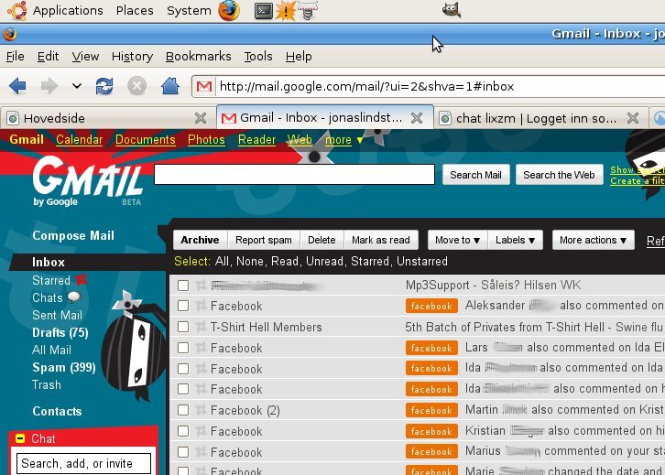
Task: Open the Spam (399) folder
Action: (63, 367)
